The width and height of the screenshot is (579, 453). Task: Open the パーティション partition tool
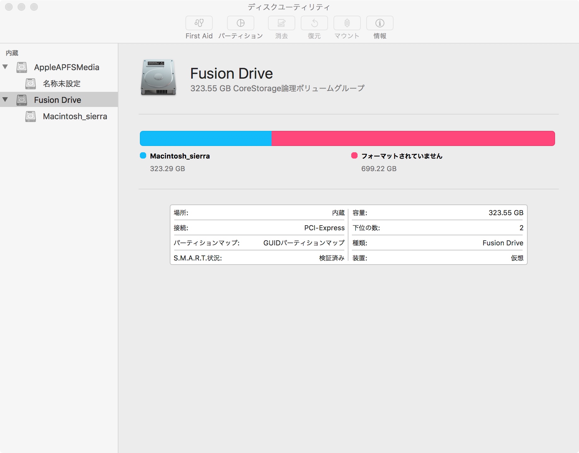click(240, 23)
